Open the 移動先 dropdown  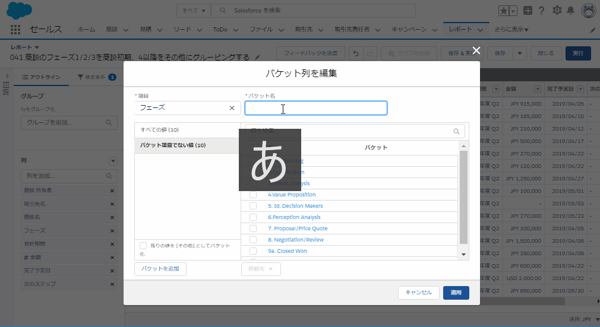point(261,269)
